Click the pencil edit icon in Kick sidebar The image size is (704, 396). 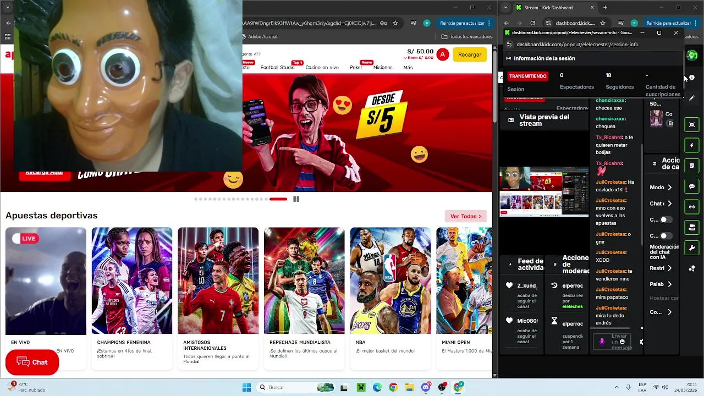[x=692, y=98]
